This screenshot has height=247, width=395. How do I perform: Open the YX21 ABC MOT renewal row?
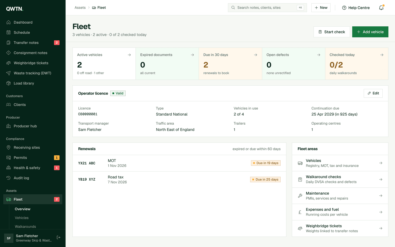179,163
